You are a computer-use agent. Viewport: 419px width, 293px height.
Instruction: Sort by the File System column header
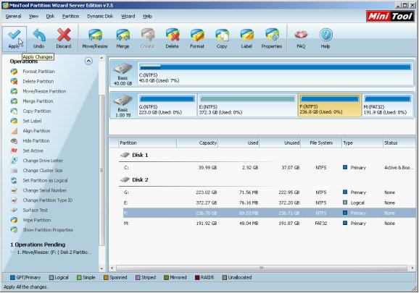pos(321,143)
